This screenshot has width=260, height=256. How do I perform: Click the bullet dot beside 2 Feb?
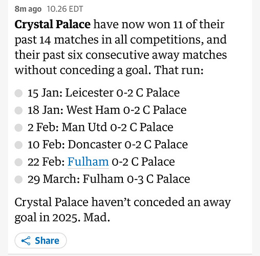pos(18,128)
